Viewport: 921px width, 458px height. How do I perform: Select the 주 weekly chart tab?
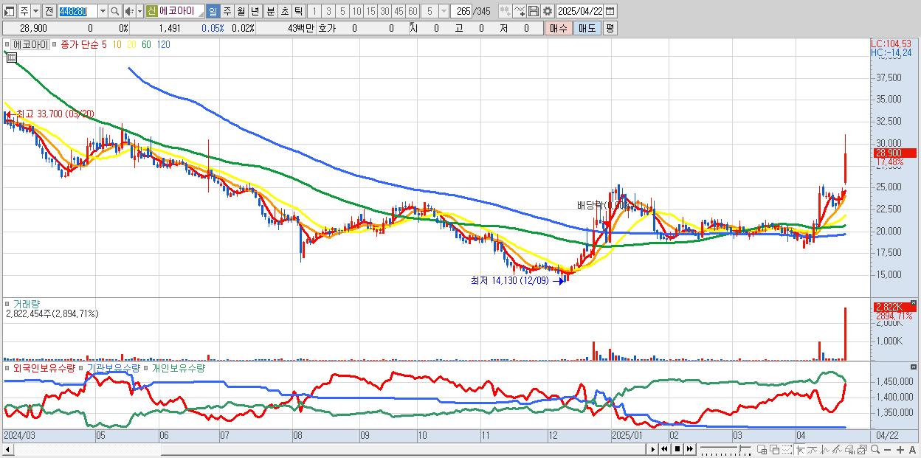point(227,11)
